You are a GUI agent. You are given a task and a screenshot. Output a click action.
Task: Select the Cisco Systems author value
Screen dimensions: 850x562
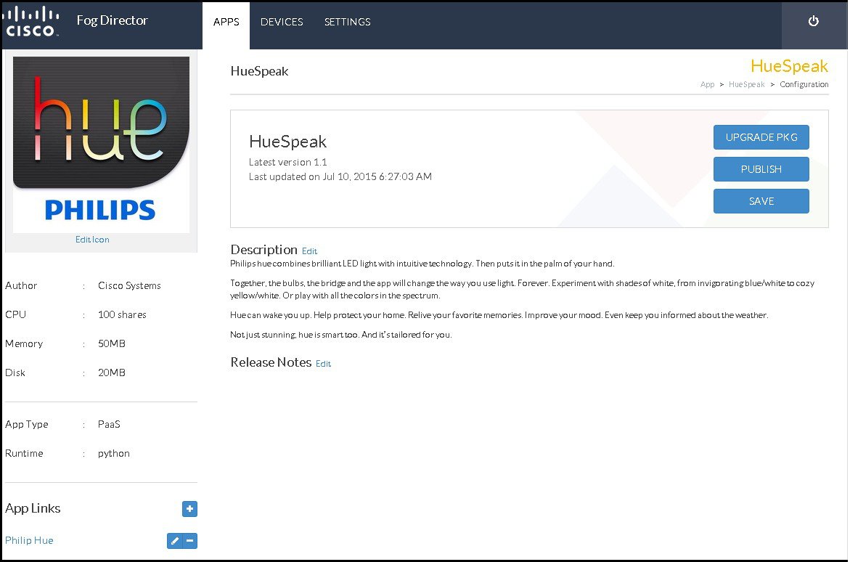[x=129, y=286]
